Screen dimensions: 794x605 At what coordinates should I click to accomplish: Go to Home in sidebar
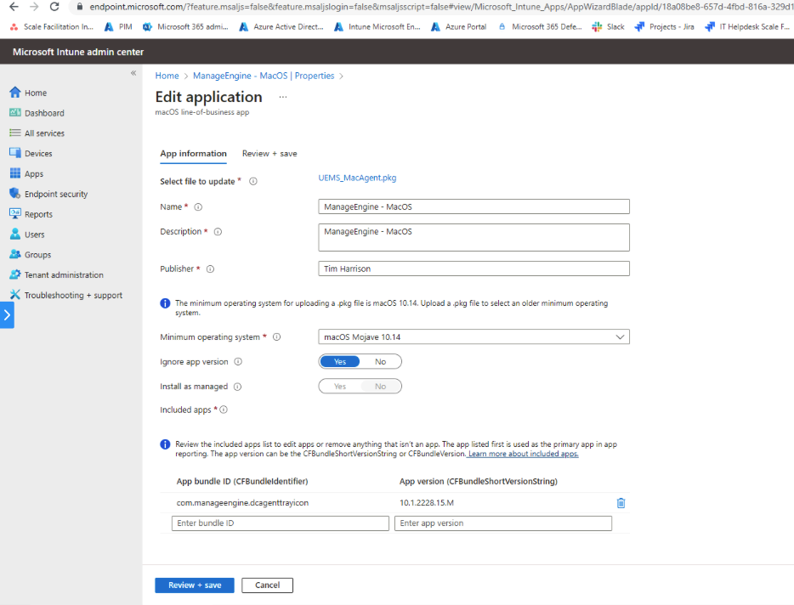click(x=28, y=93)
